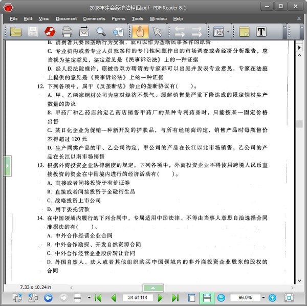
Task: Open the Tools menu
Action: (x=137, y=18)
